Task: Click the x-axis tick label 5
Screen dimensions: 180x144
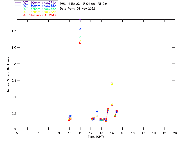Action: click(17, 133)
